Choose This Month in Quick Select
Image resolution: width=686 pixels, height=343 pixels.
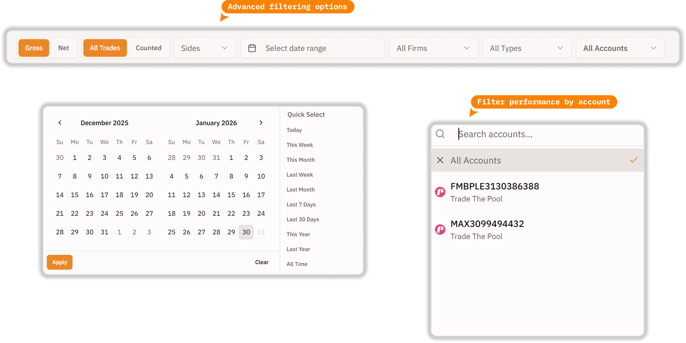click(301, 160)
